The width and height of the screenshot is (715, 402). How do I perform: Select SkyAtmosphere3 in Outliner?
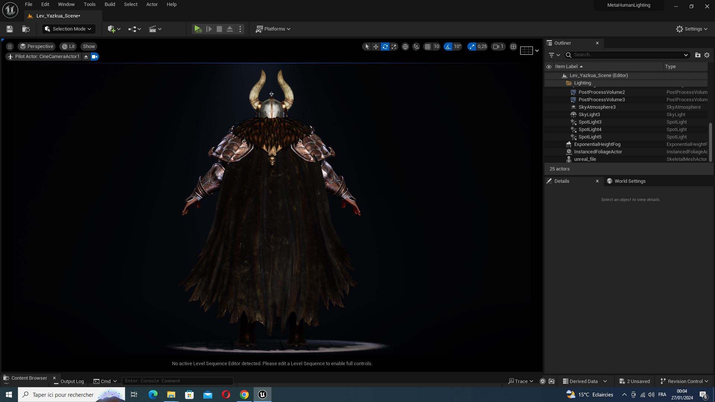point(626,107)
